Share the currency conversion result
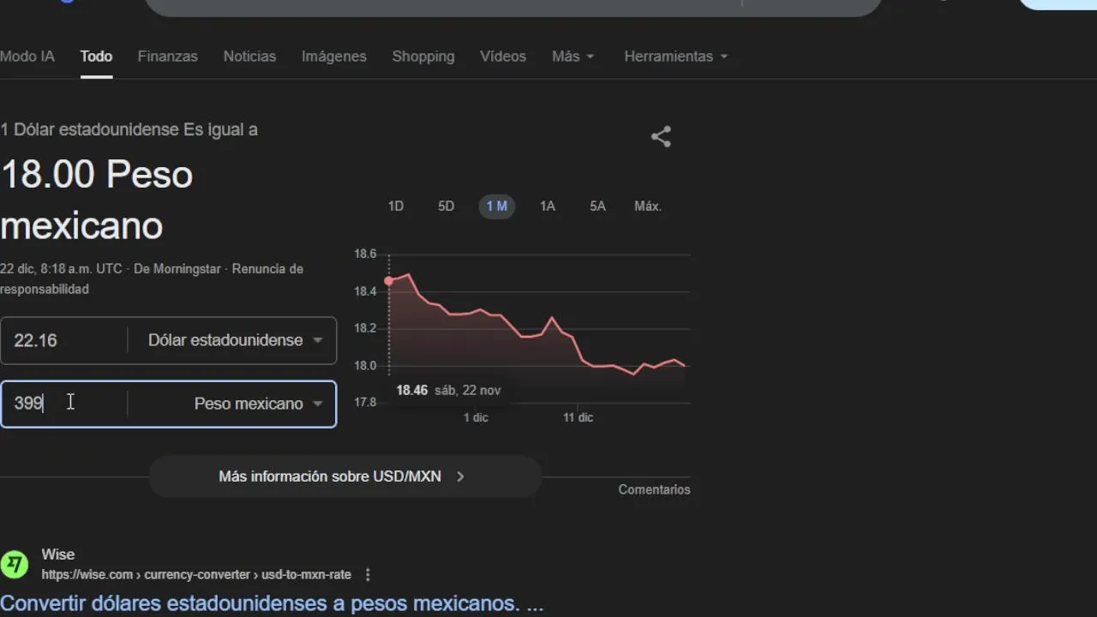The width and height of the screenshot is (1097, 617). [x=661, y=137]
